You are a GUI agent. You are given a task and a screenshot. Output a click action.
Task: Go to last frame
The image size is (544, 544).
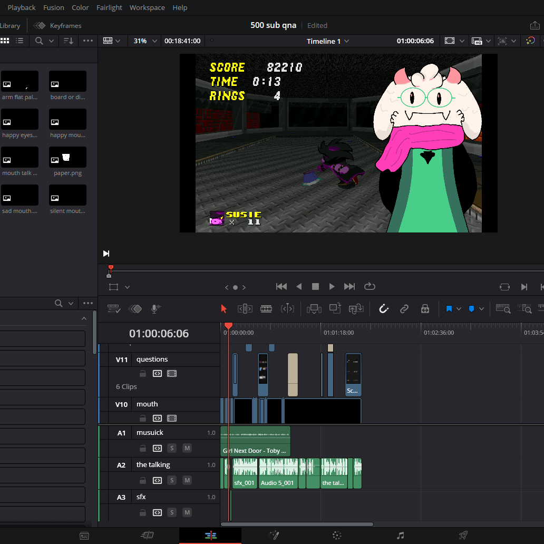(349, 287)
